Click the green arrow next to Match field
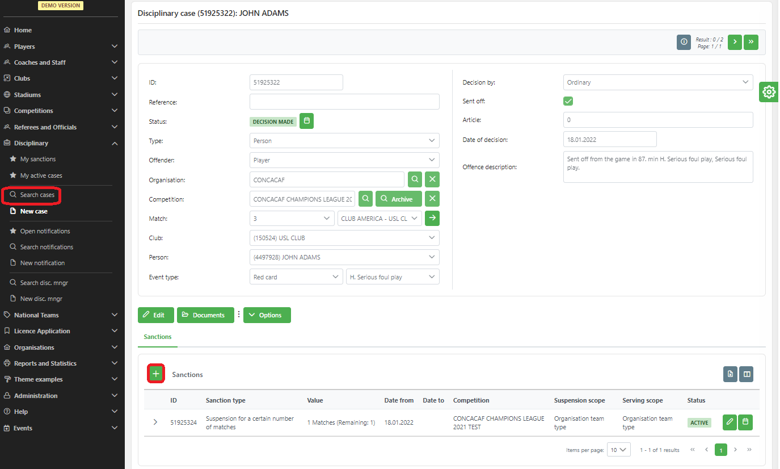Viewport: 780px width, 469px height. [432, 218]
